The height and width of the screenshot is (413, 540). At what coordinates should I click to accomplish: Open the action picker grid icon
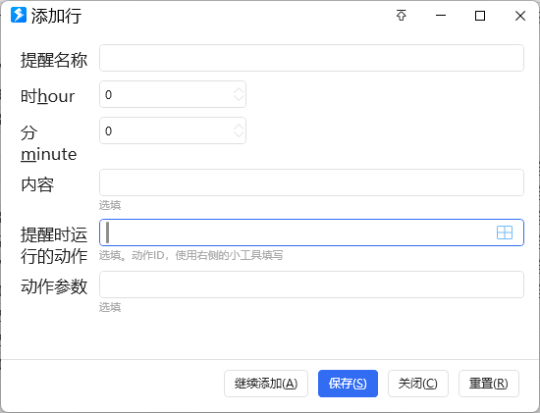point(505,232)
